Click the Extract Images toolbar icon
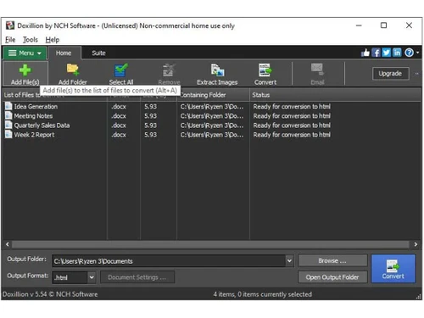 [x=217, y=70]
